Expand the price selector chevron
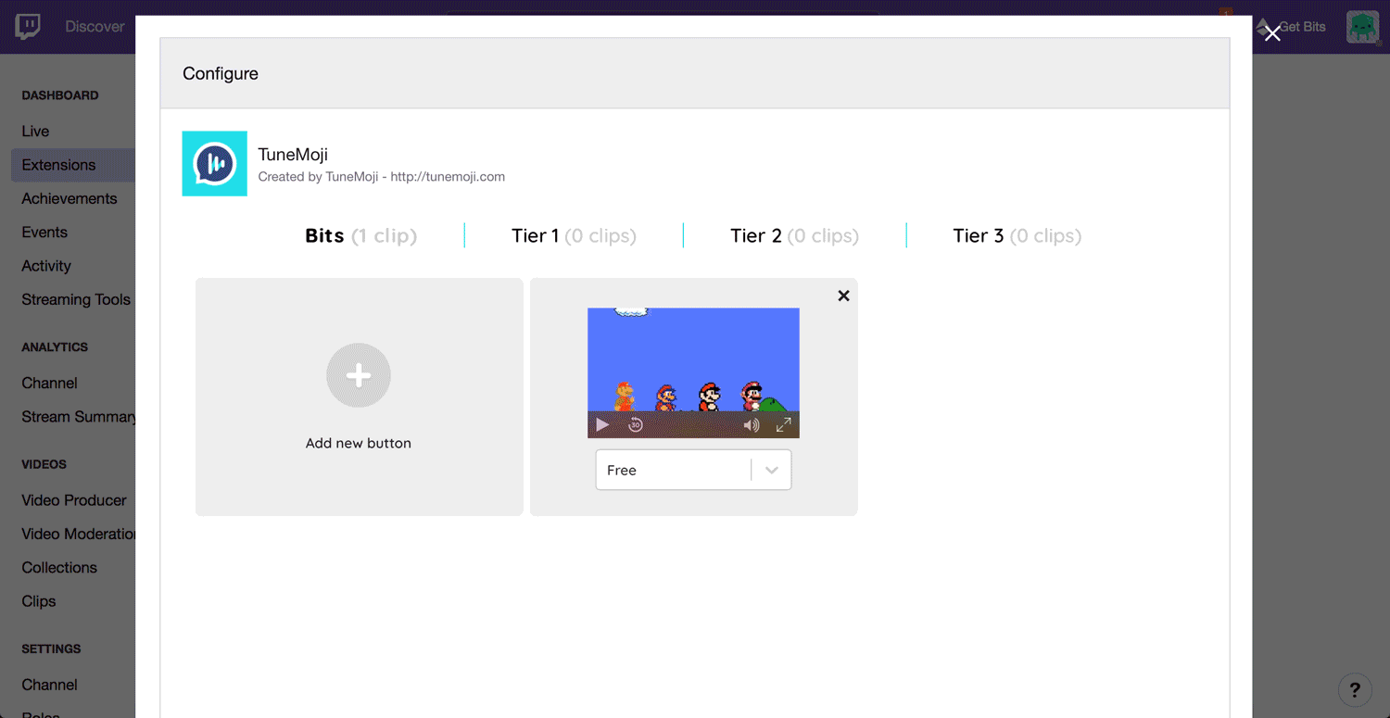Image resolution: width=1390 pixels, height=718 pixels. coord(771,470)
